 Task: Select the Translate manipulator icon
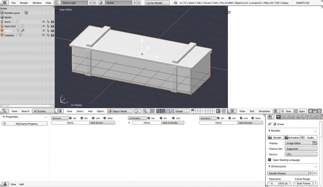163,111
